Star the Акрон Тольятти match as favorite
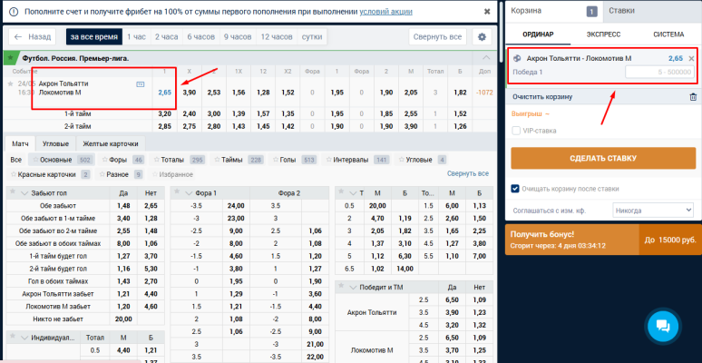Image resolution: width=702 pixels, height=363 pixels. pos(10,83)
